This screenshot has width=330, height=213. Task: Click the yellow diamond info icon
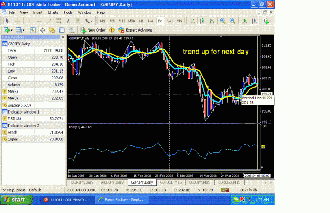111,30
